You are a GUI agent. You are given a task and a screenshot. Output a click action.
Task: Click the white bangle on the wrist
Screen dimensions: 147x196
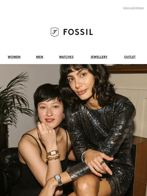click(83, 156)
